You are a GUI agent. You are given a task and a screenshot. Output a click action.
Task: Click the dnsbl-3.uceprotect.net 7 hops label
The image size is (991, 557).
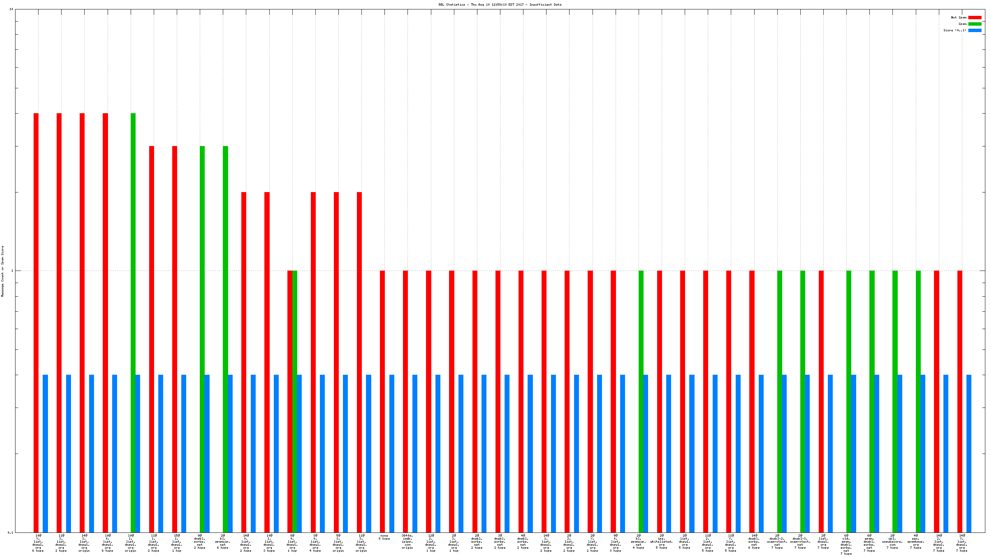click(x=800, y=541)
